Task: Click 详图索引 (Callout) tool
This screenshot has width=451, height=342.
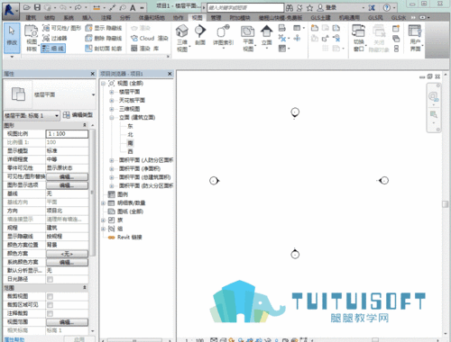Action: 223,37
